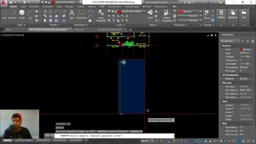Select the Copy tool in Modify panel
The height and width of the screenshot is (144, 256).
pyautogui.click(x=45, y=16)
